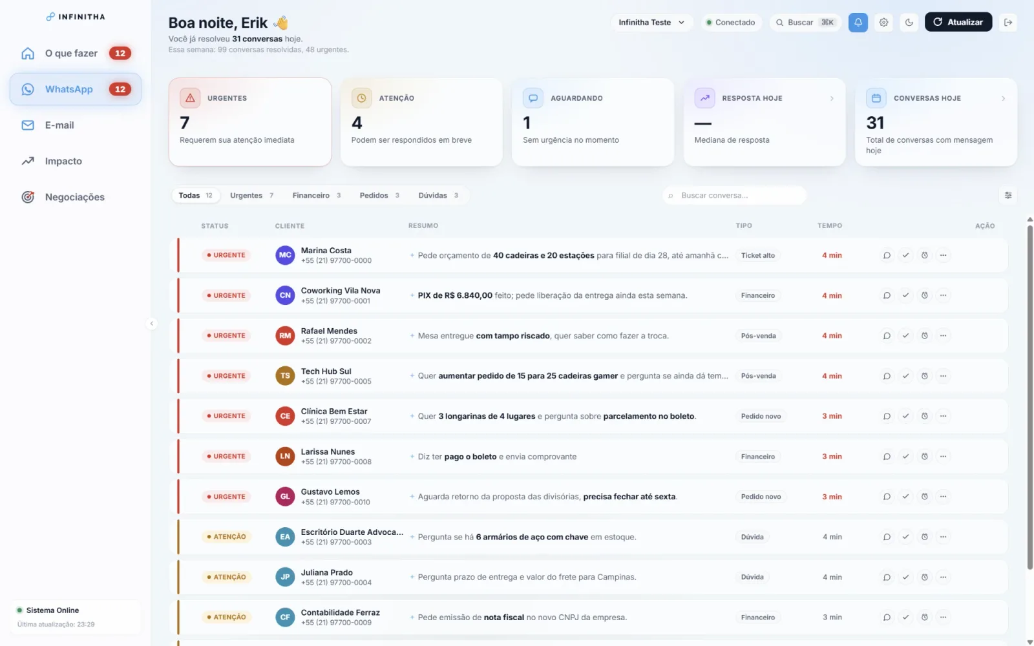Mark Coworking Vila Nova conversation resolved
This screenshot has width=1034, height=646.
pos(905,295)
